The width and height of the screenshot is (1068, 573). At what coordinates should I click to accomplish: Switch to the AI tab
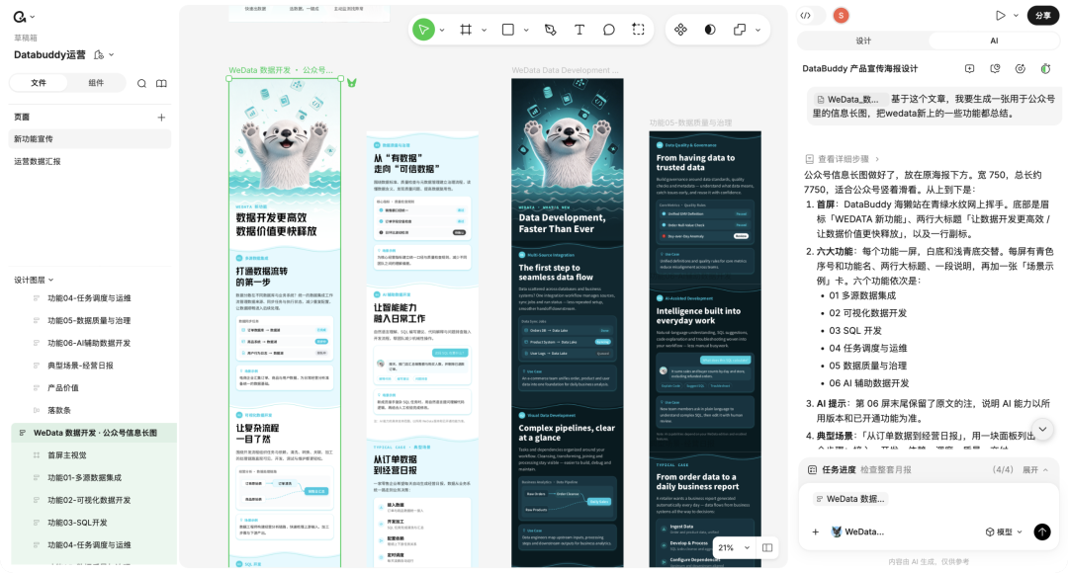[994, 41]
